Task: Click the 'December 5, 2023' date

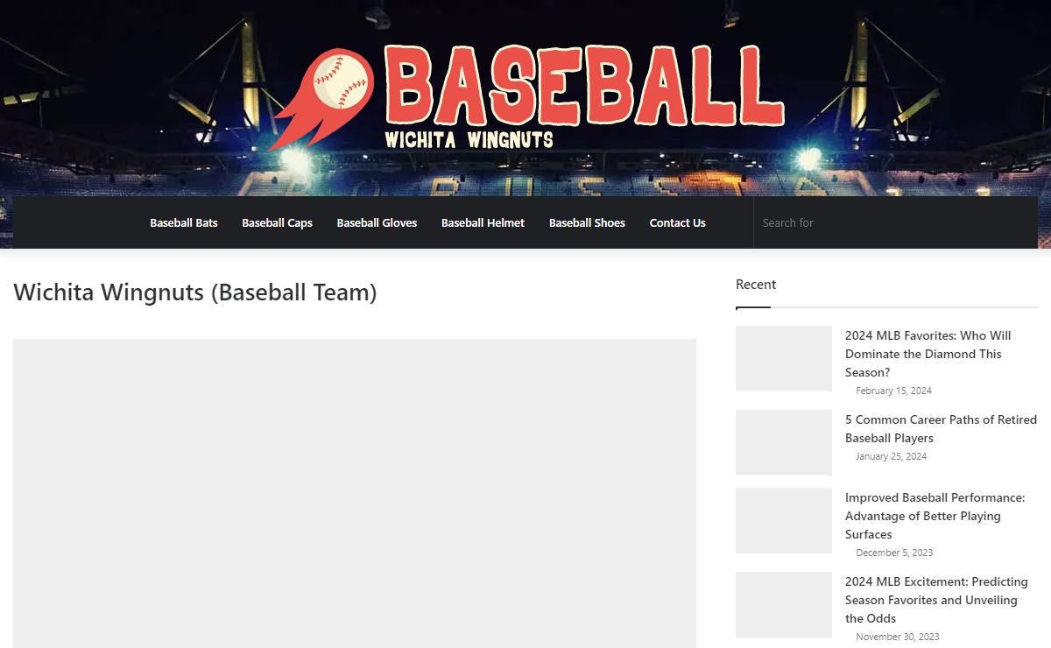Action: (x=894, y=553)
